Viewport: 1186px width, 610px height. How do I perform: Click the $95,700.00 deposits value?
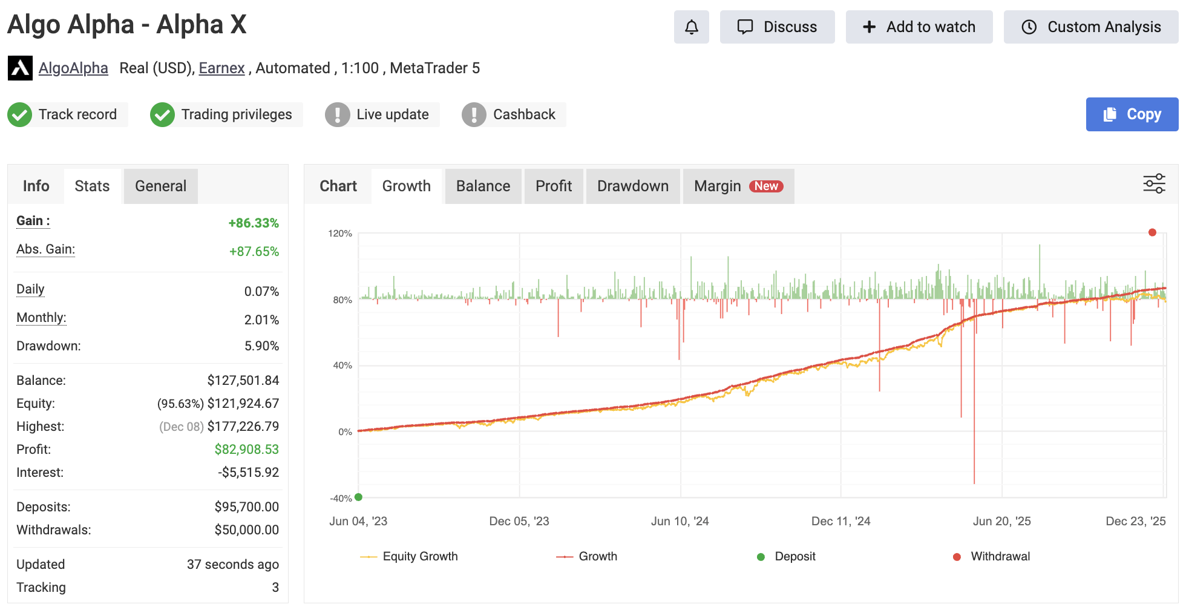[247, 507]
